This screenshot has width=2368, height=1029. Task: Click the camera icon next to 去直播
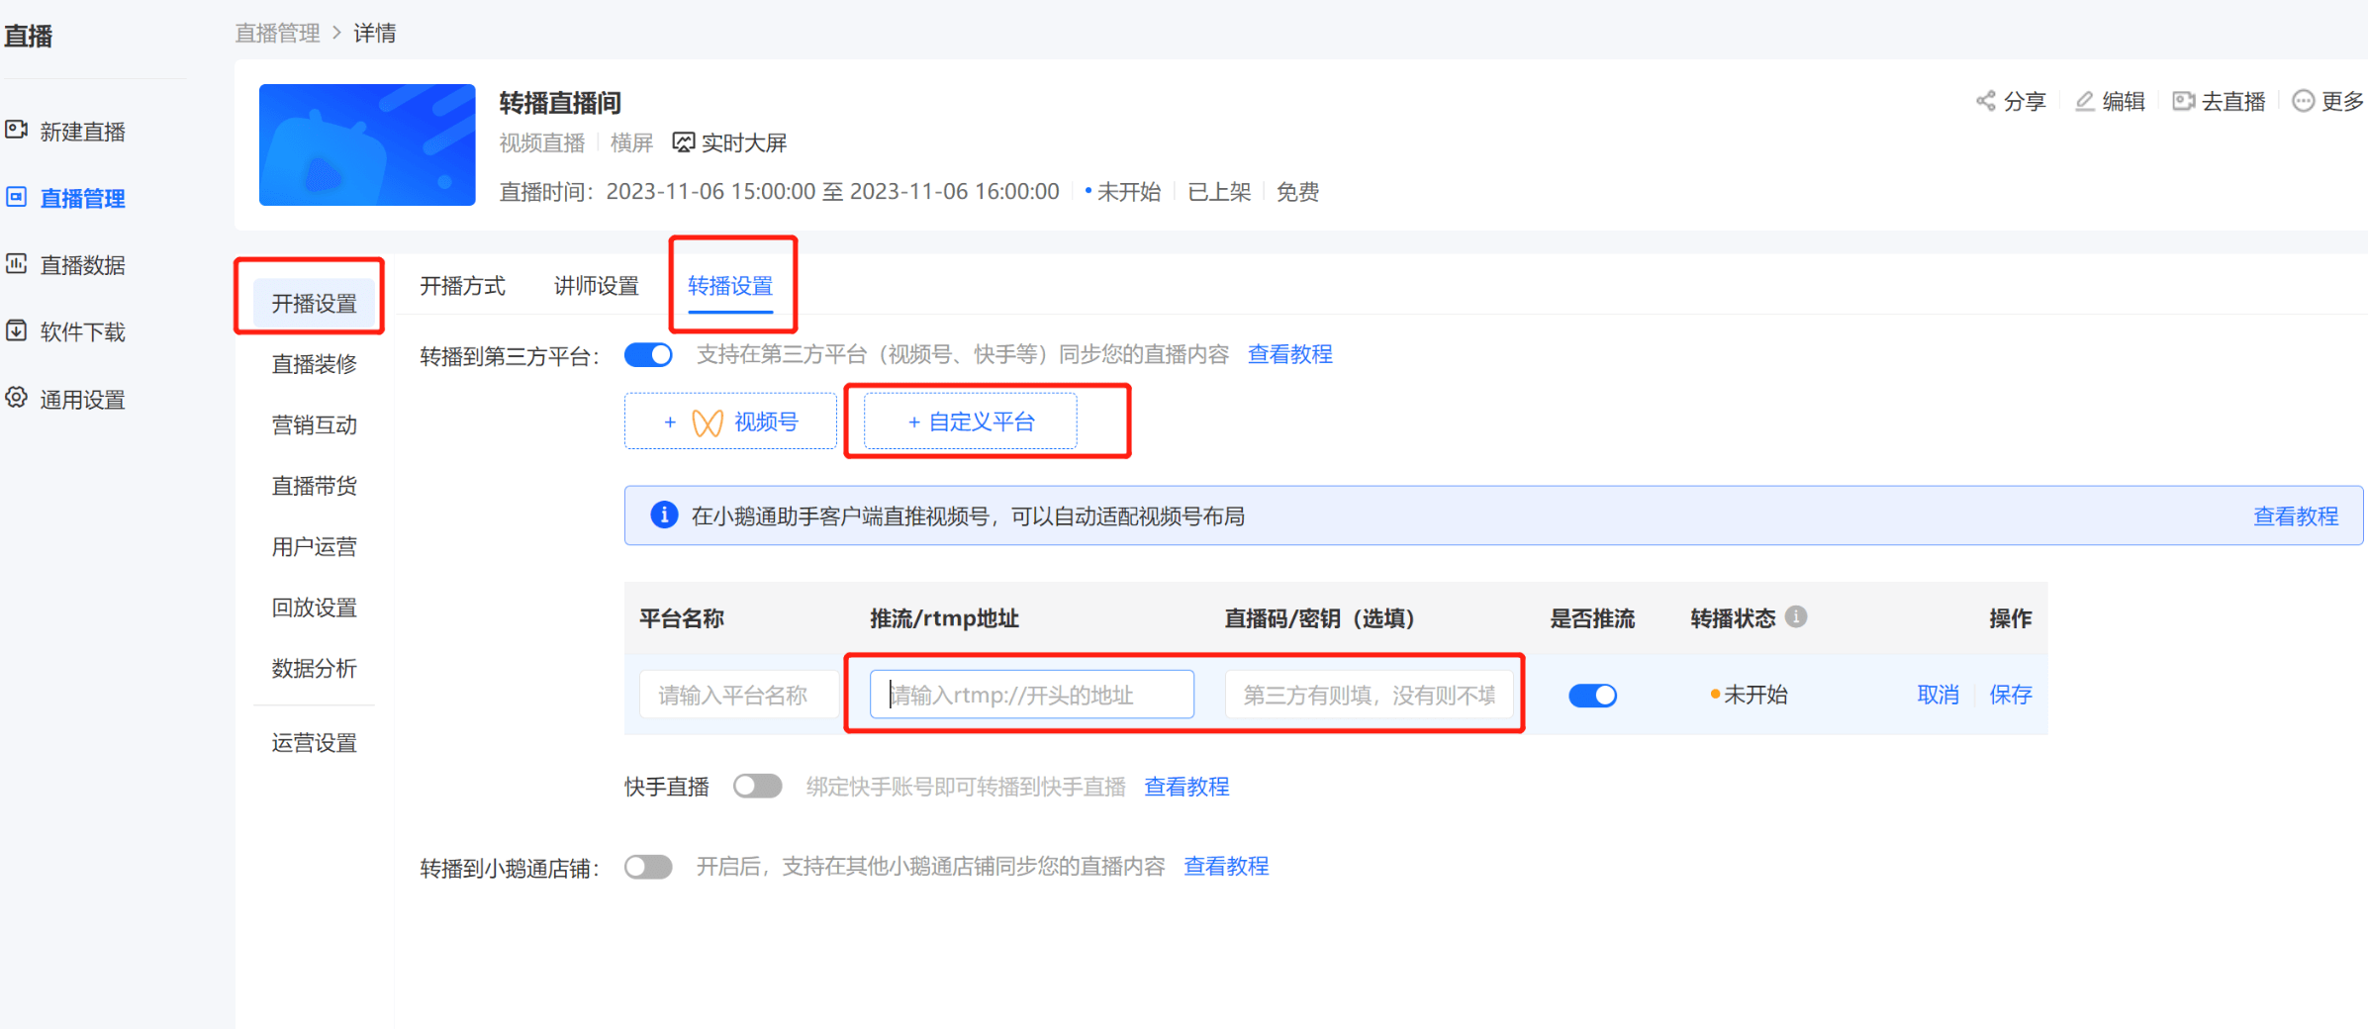pyautogui.click(x=2183, y=101)
